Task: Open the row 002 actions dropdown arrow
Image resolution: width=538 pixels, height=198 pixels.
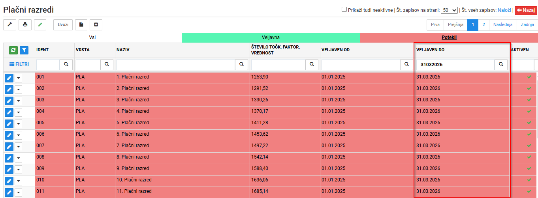Action: (19, 89)
